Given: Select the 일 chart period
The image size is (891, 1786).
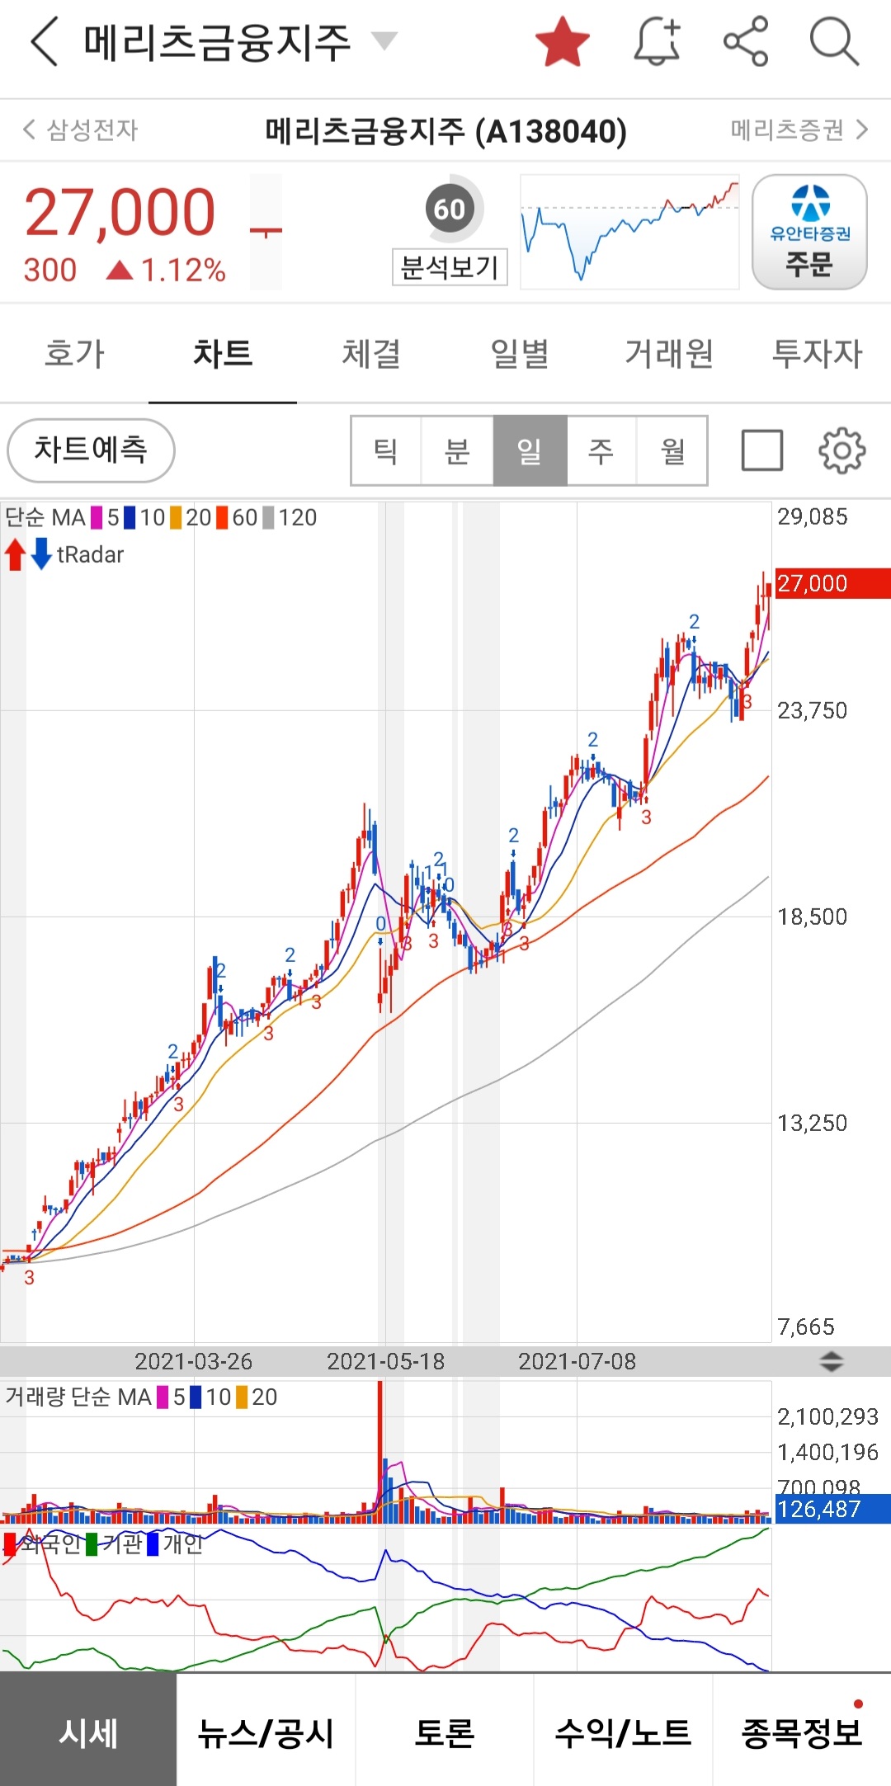Looking at the screenshot, I should (x=530, y=450).
